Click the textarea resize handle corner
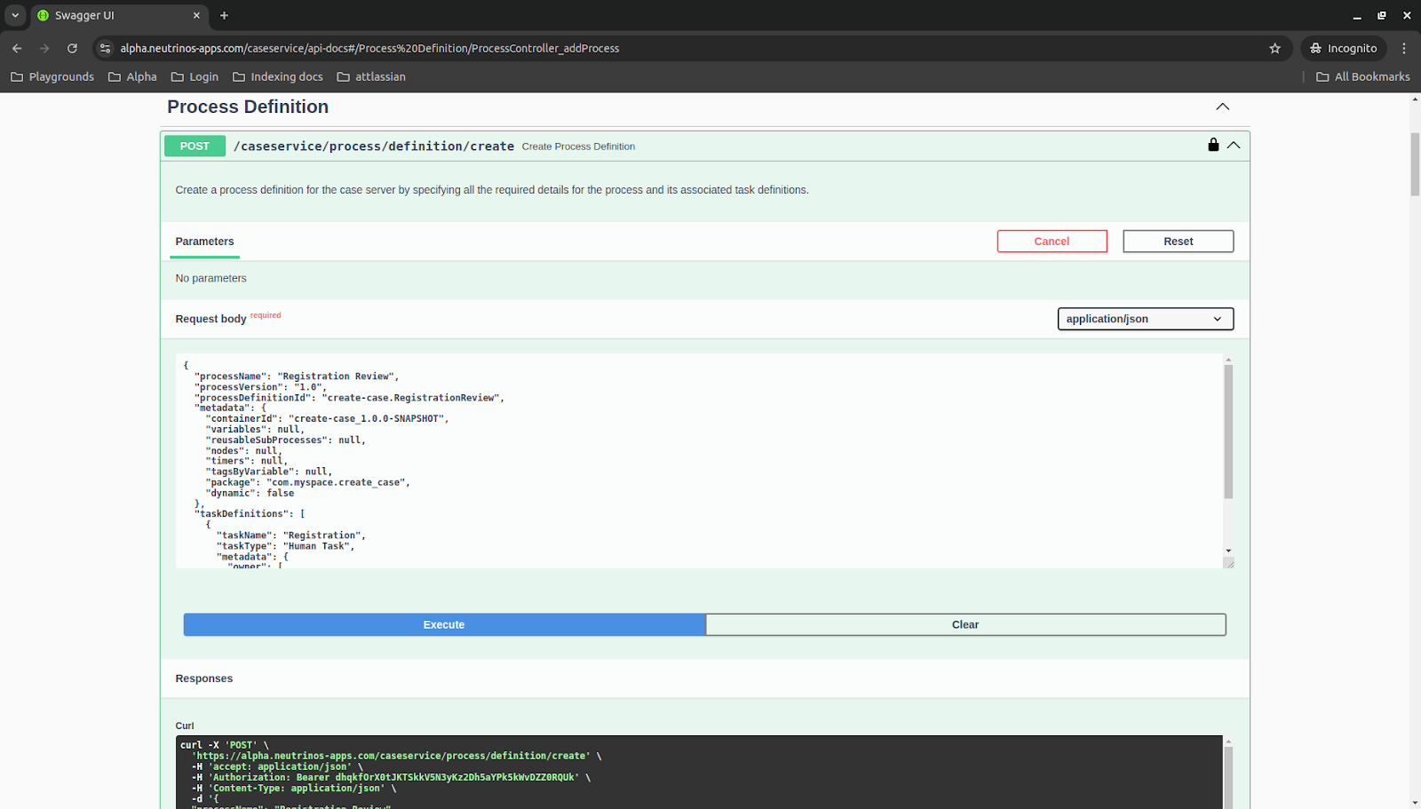Screen dimensions: 1421x809 [1229, 563]
